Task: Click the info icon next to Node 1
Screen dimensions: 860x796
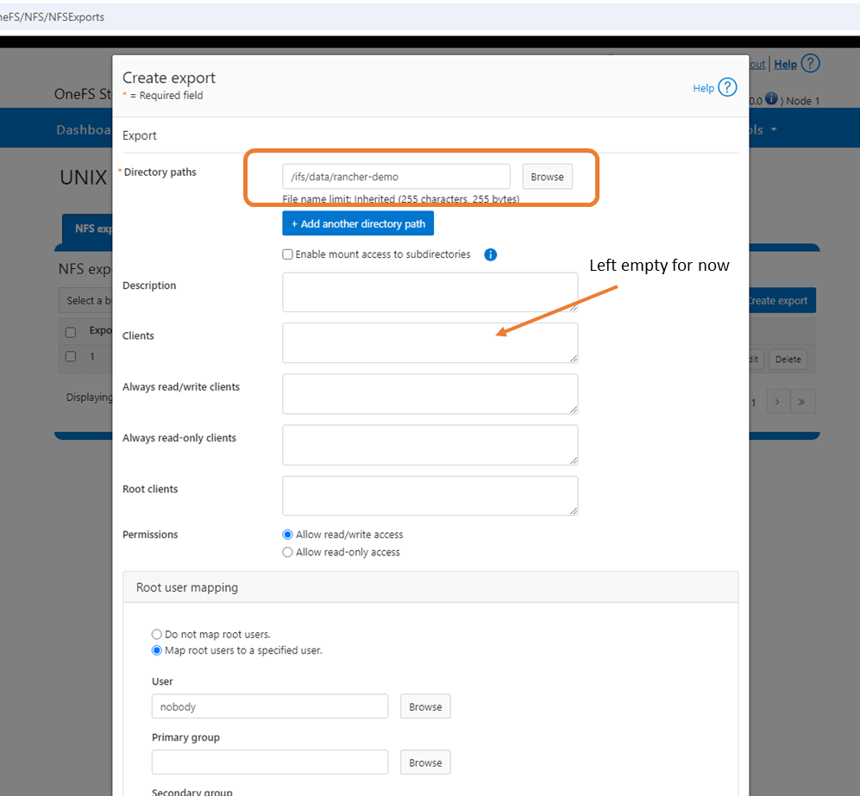Action: click(x=771, y=99)
